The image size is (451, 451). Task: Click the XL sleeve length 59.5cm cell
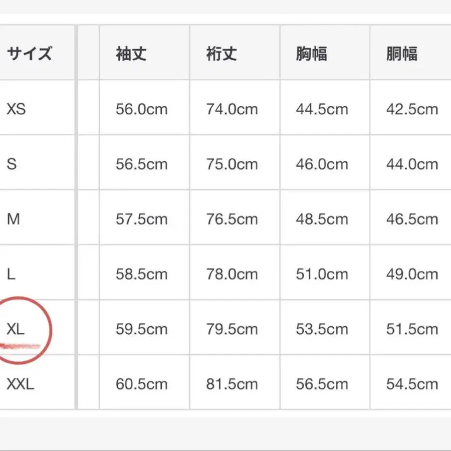141,329
